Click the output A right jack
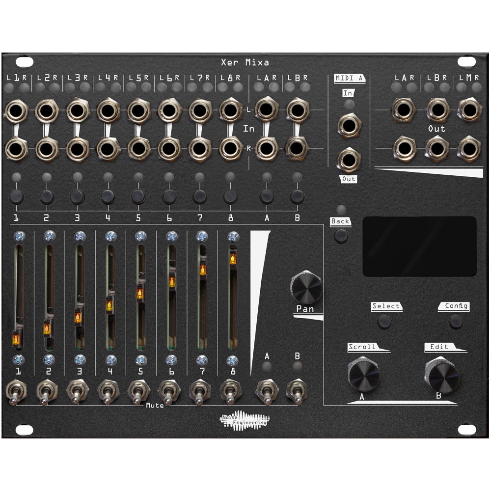 [x=404, y=148]
